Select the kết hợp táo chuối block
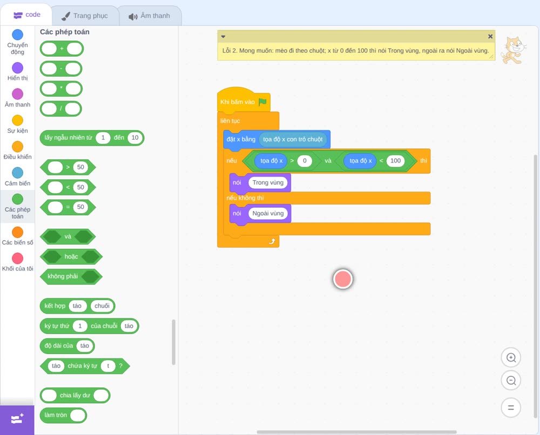The height and width of the screenshot is (435, 540). pyautogui.click(x=55, y=306)
